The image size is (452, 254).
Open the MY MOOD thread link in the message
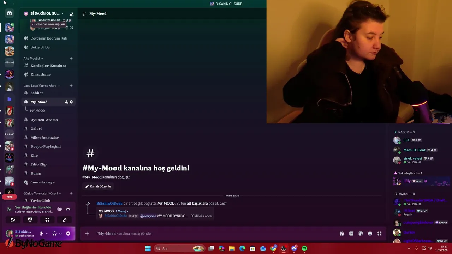click(166, 204)
